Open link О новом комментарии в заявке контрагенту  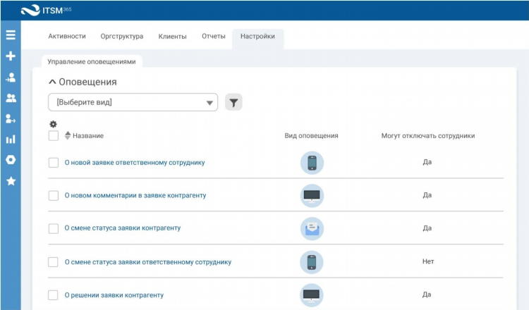tap(135, 195)
